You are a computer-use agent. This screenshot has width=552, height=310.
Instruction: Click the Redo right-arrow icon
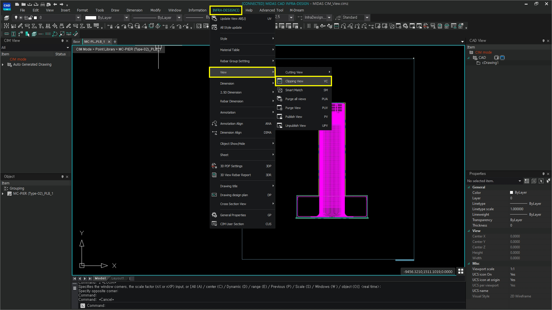(61, 4)
